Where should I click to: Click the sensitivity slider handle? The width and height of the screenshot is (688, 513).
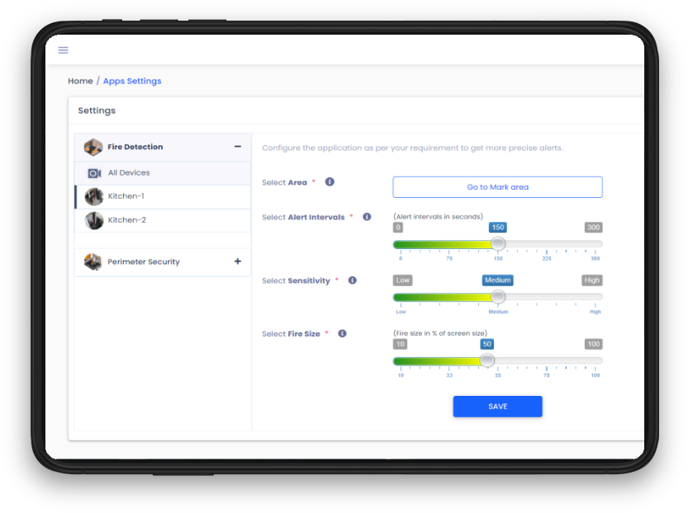[497, 297]
